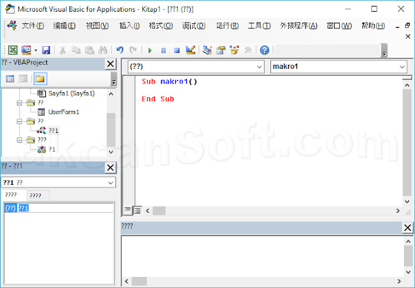Open Properties Window toolbar icon
The image size is (415, 288).
[x=220, y=50]
